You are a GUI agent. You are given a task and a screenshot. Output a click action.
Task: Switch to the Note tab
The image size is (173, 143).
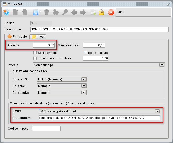(x=38, y=37)
